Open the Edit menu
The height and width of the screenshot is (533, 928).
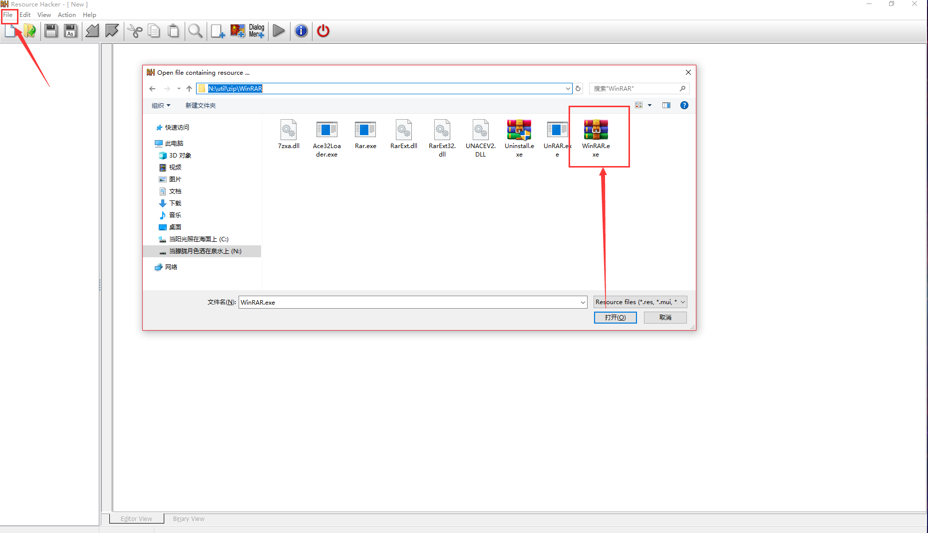[25, 15]
